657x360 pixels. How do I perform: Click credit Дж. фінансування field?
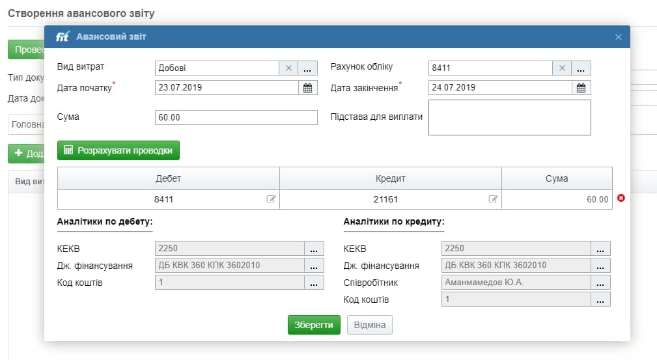point(516,266)
